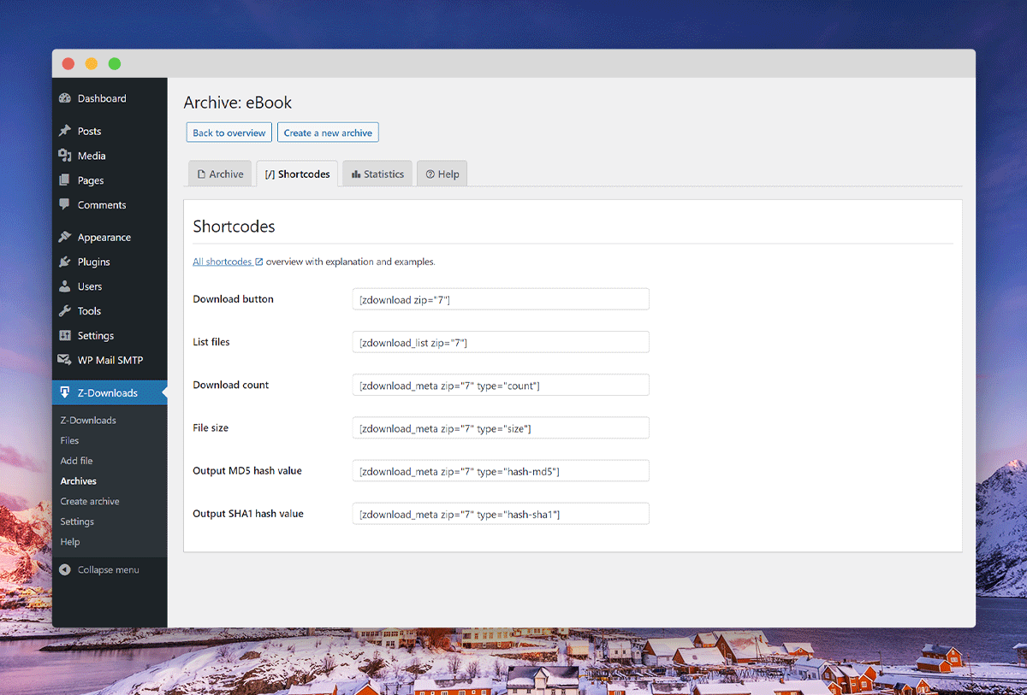Click the WP Mail SMTP envelope icon
Viewport: 1027px width, 695px height.
65,360
